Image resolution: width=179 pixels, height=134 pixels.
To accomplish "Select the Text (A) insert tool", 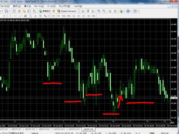I will (x=35, y=16).
